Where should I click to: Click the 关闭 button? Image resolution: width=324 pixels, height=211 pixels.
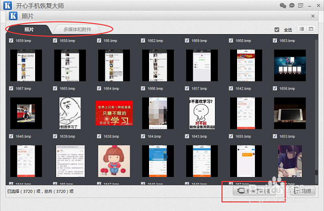(303, 191)
